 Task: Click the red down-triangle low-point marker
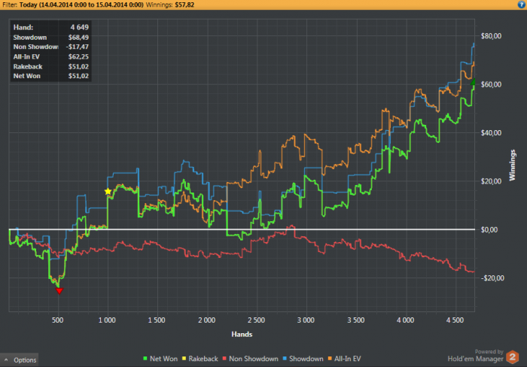[59, 291]
